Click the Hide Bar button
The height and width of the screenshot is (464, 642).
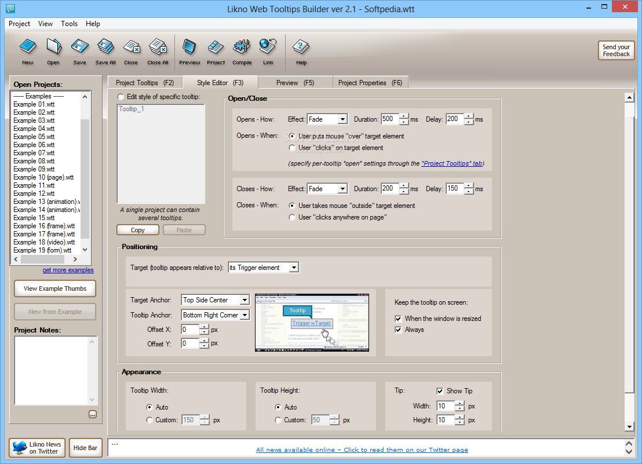tap(86, 448)
